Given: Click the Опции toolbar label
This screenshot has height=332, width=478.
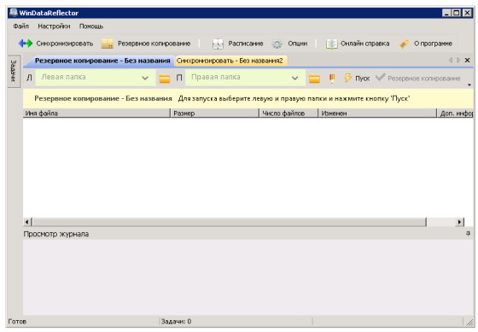Looking at the screenshot, I should click(x=298, y=44).
